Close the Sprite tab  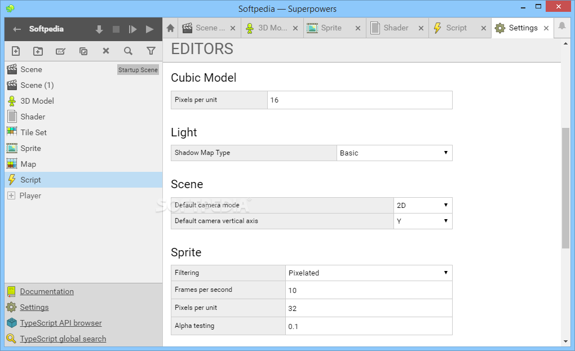point(358,28)
